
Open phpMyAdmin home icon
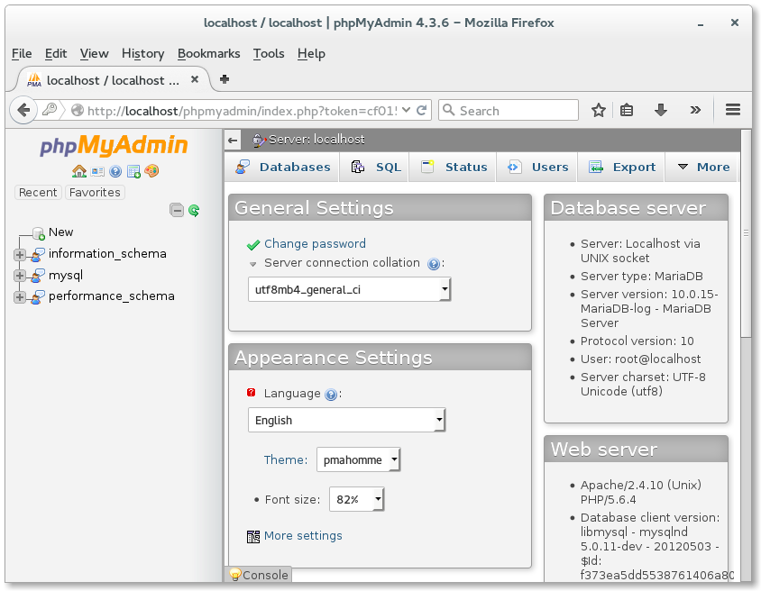point(79,171)
